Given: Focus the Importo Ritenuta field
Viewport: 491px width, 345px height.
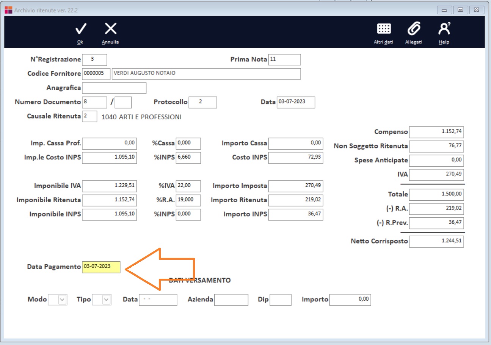Looking at the screenshot, I should [x=296, y=200].
